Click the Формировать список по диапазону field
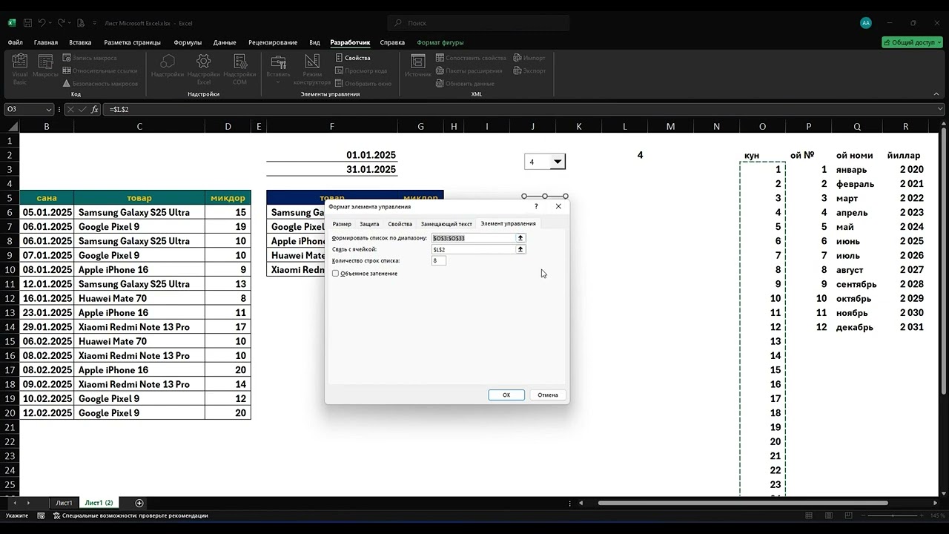 [473, 238]
